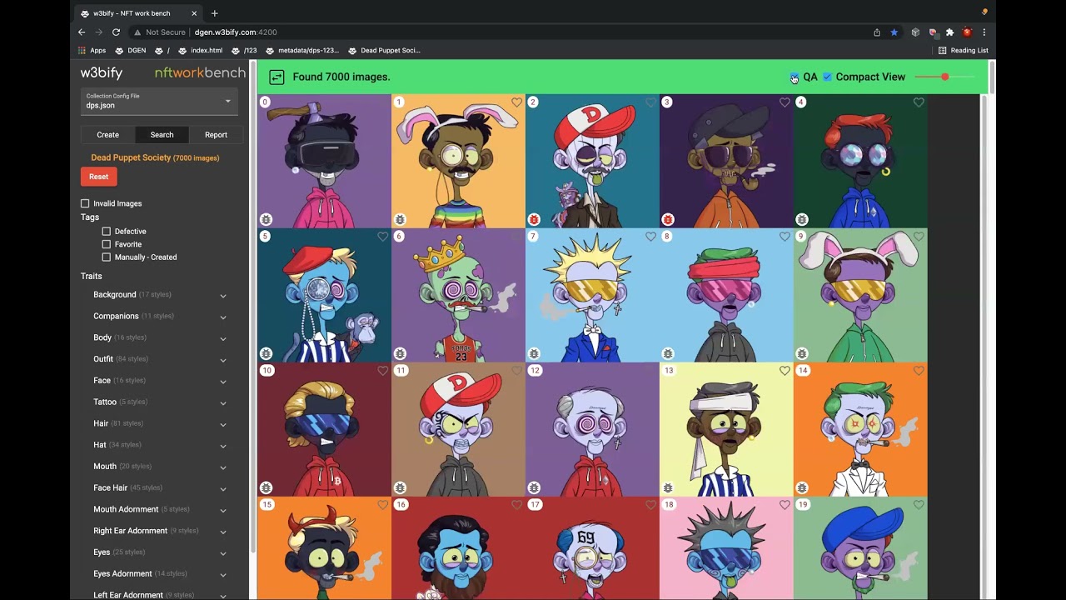Favorite image 1 with its heart icon
This screenshot has height=600, width=1066.
516,102
